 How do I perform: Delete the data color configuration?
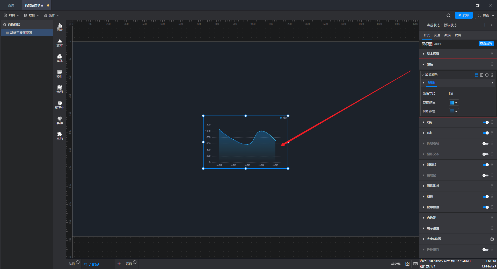[492, 75]
